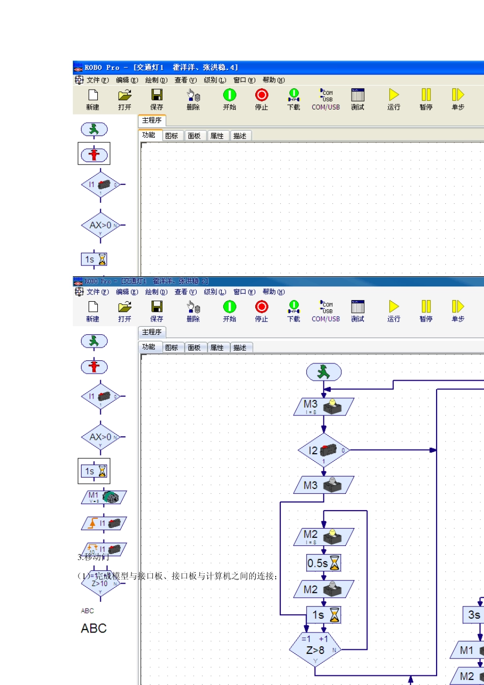Viewport: 484px width, 685px height.
Task: Switch to 图标 tab in lower window
Action: (x=172, y=348)
